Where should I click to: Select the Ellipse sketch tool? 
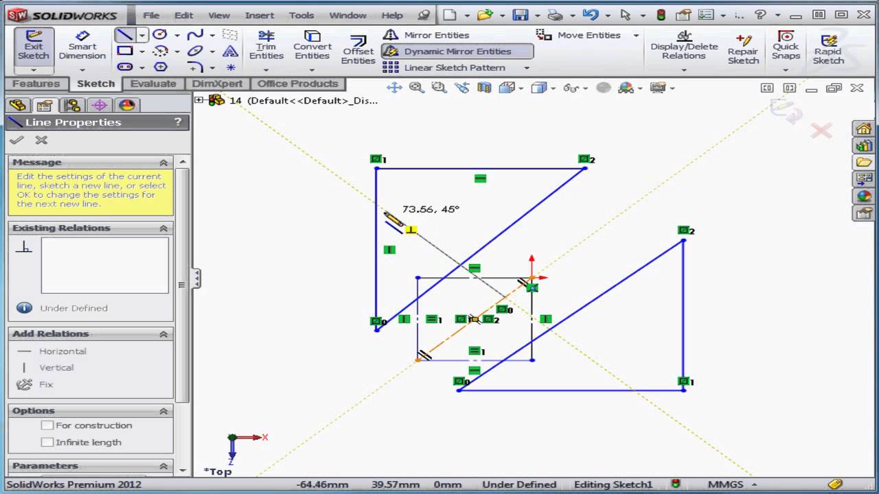tap(195, 51)
